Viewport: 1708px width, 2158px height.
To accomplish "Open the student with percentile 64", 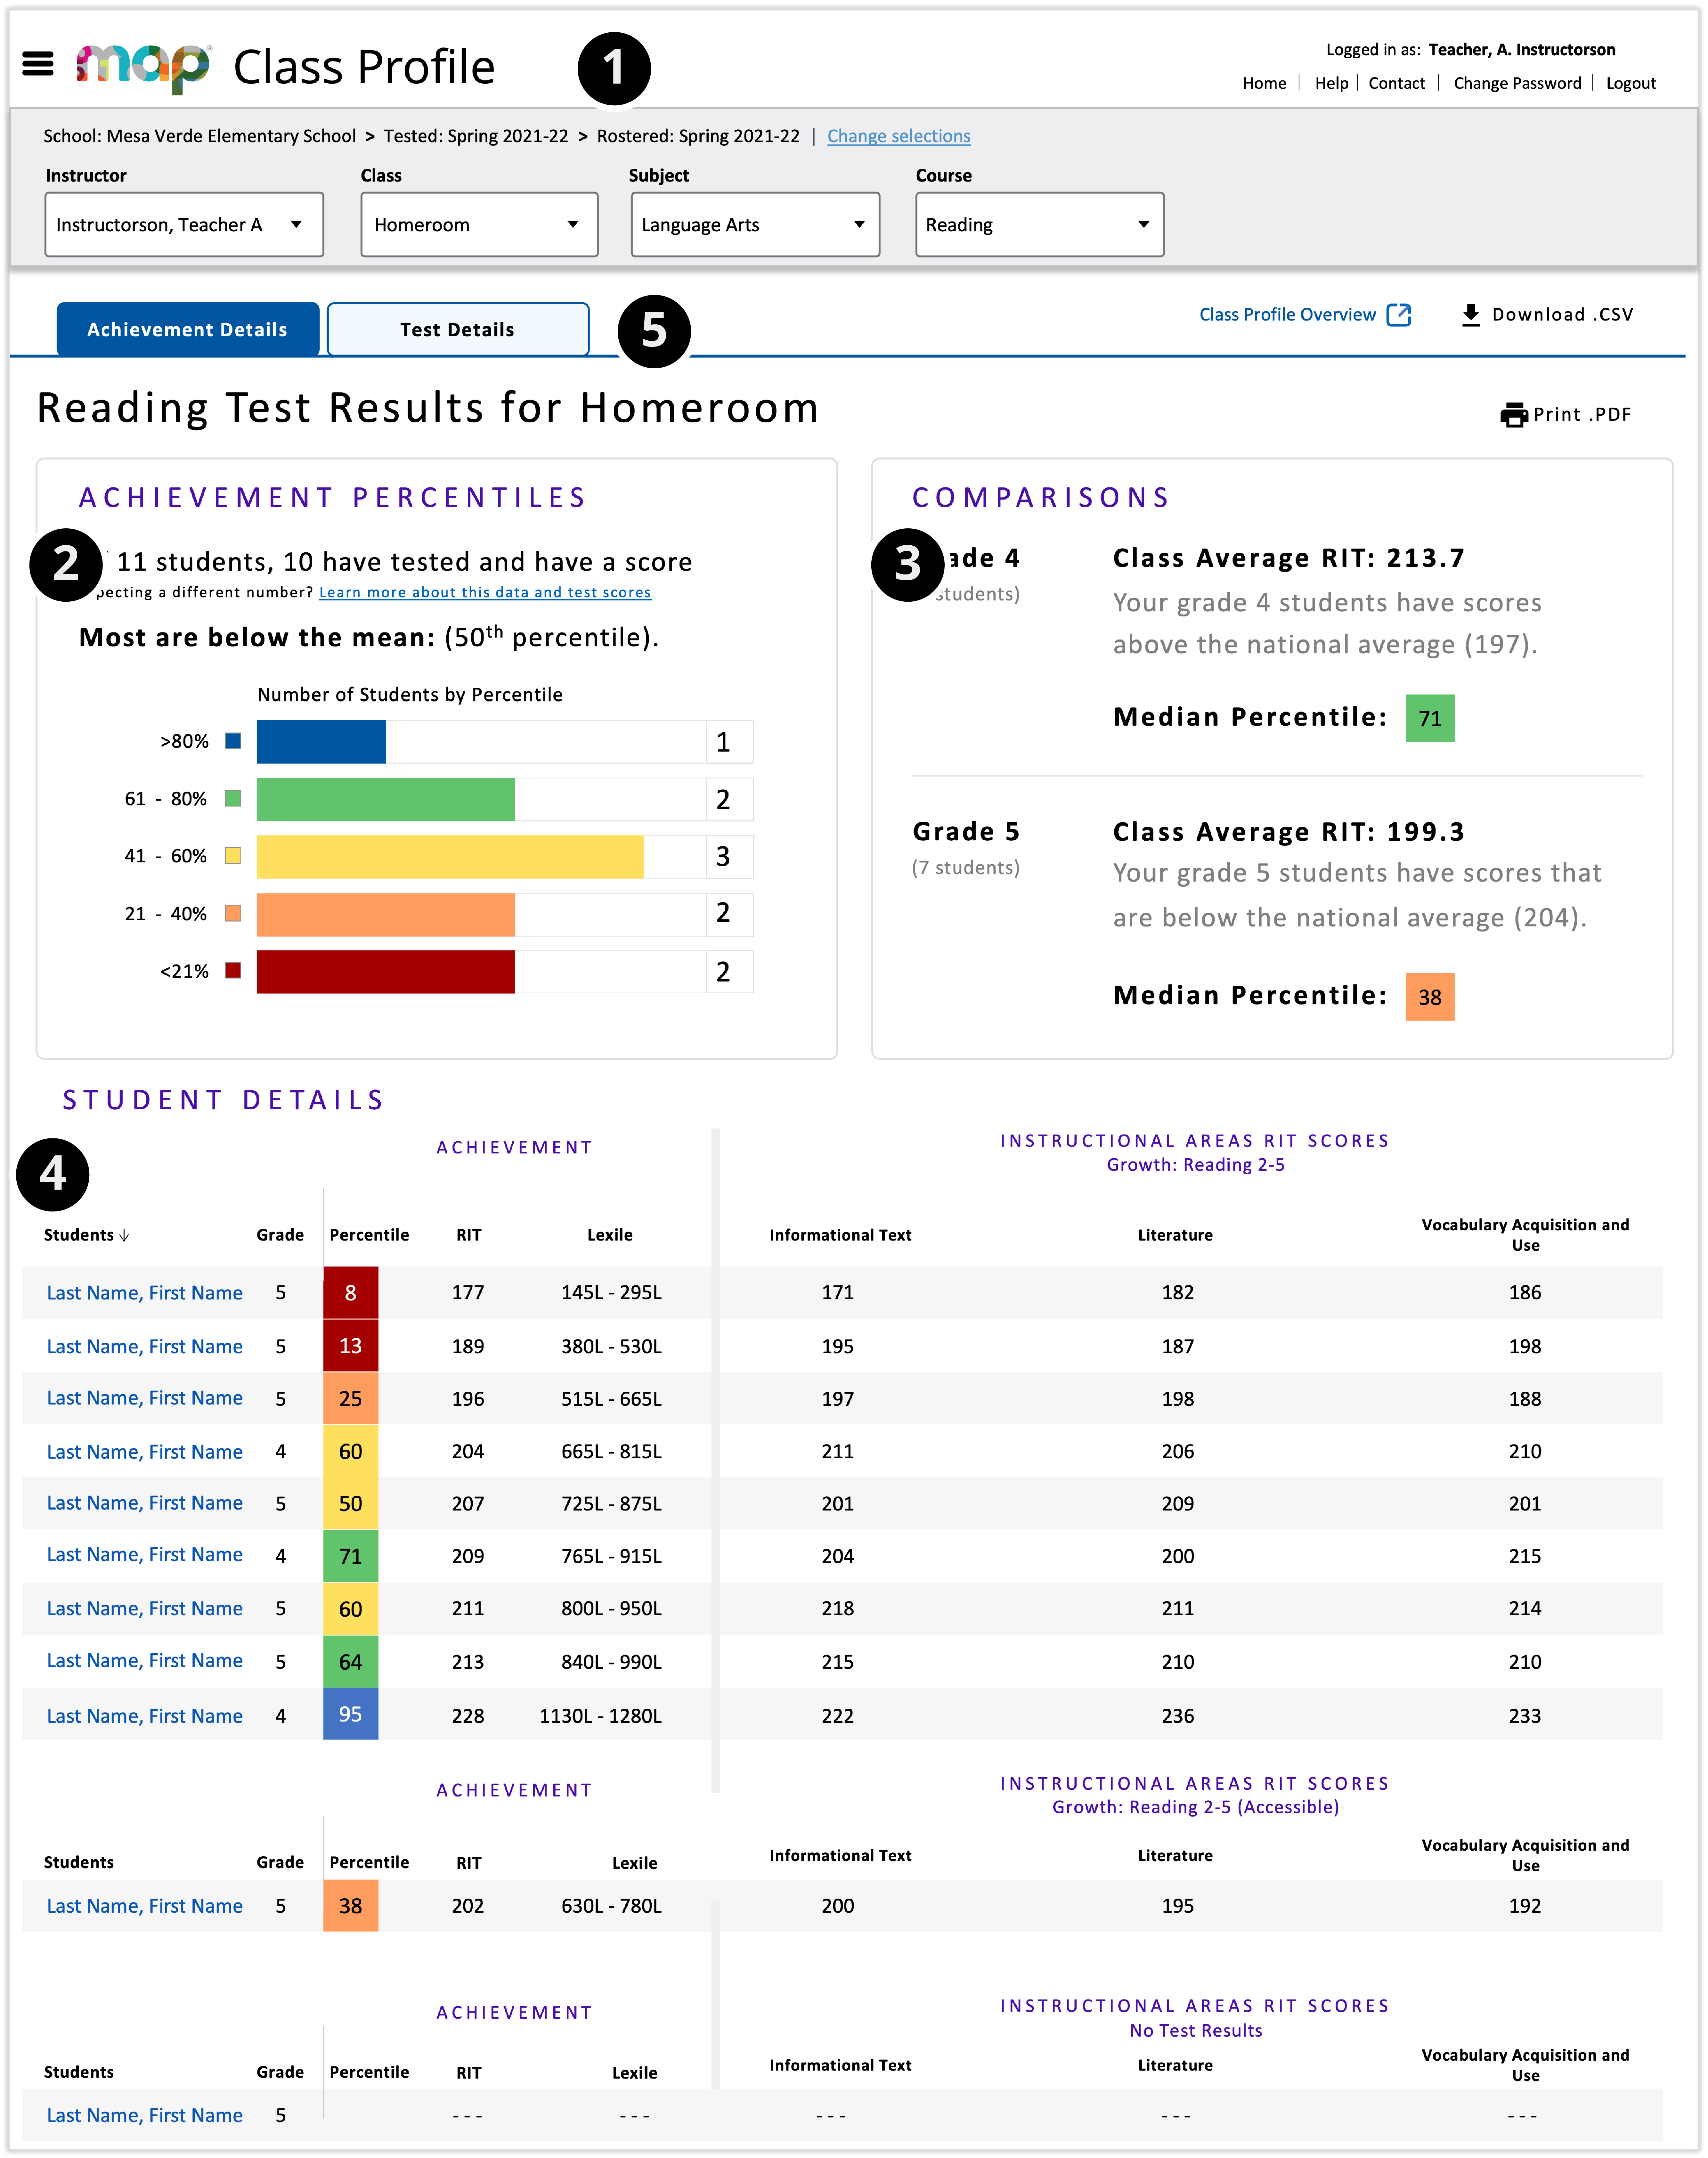I will 144,1661.
